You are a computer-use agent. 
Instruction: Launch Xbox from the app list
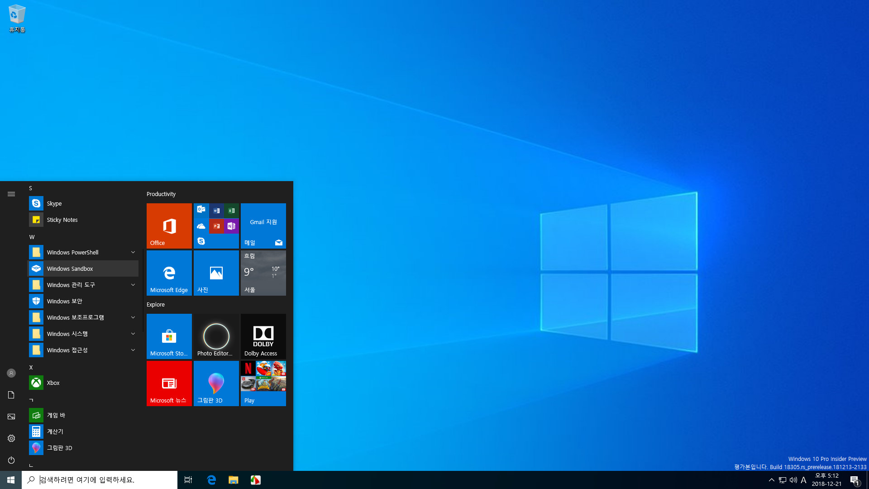[x=83, y=383]
